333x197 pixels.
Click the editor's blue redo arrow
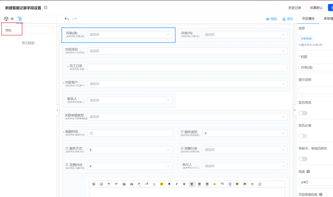(116, 184)
